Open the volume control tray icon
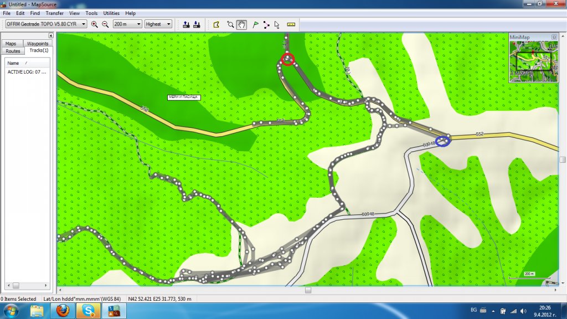This screenshot has width=567, height=319. [x=524, y=311]
